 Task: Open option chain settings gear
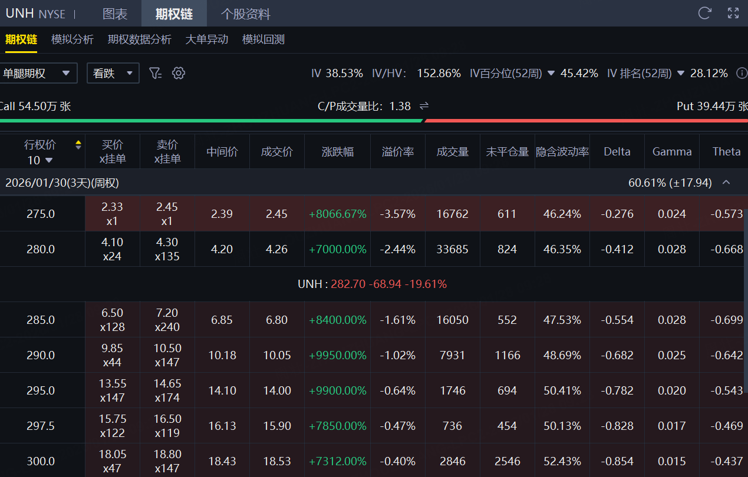pyautogui.click(x=179, y=73)
